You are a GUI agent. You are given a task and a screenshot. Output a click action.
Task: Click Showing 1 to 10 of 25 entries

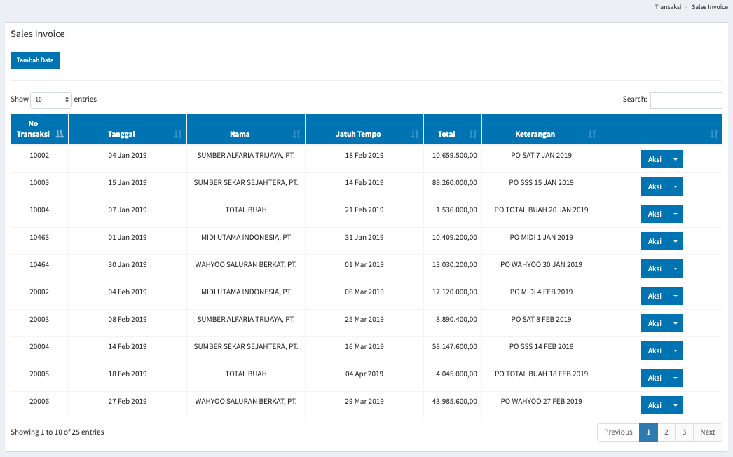pyautogui.click(x=57, y=432)
